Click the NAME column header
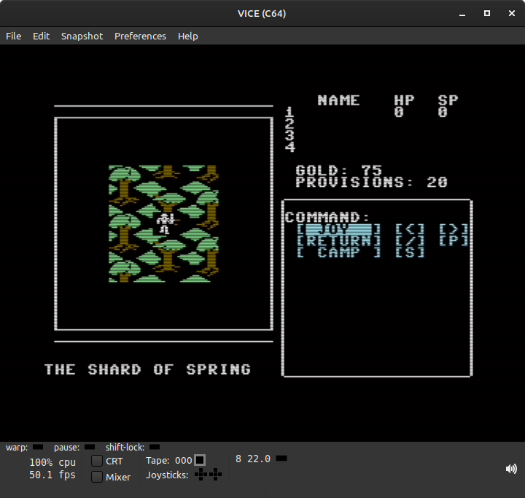Screen dimensions: 525x498 [338, 100]
